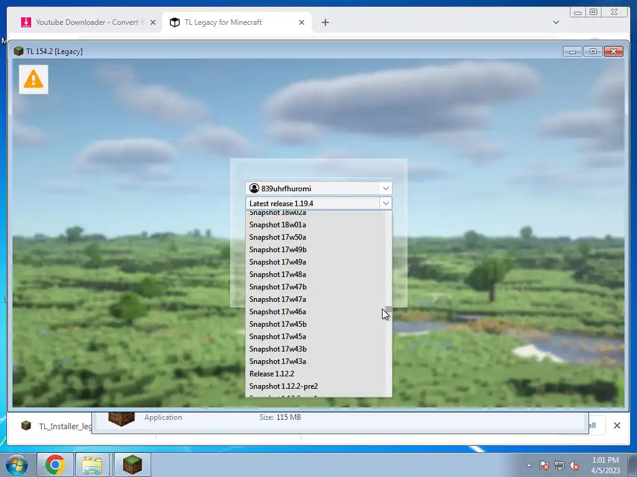Viewport: 637px width, 477px height.
Task: Close the Youtube Downloader tab
Action: (x=153, y=22)
